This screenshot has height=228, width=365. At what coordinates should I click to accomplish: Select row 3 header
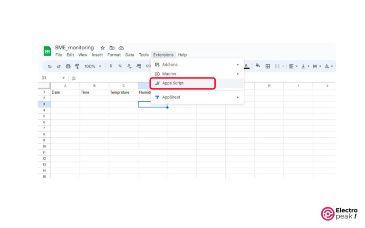pos(44,104)
